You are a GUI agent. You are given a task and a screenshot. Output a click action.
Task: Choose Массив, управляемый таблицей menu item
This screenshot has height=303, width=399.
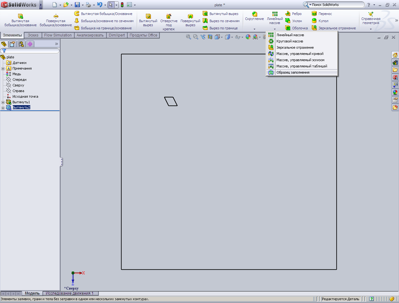click(x=302, y=66)
